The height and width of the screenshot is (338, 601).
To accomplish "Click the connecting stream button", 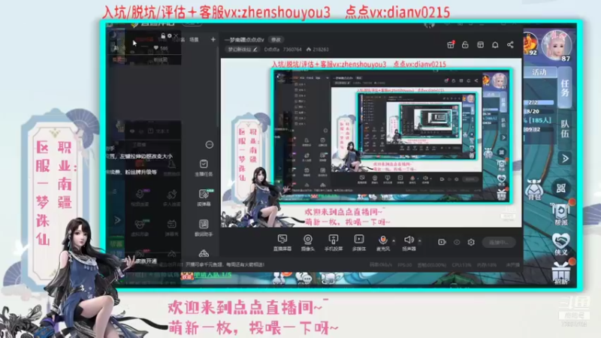I will pos(499,242).
